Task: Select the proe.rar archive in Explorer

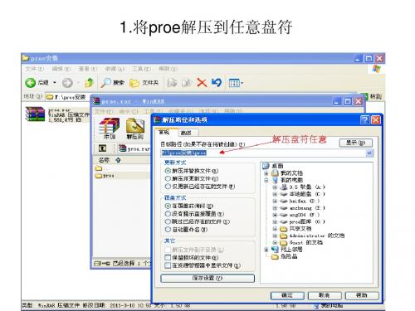Action: point(56,114)
